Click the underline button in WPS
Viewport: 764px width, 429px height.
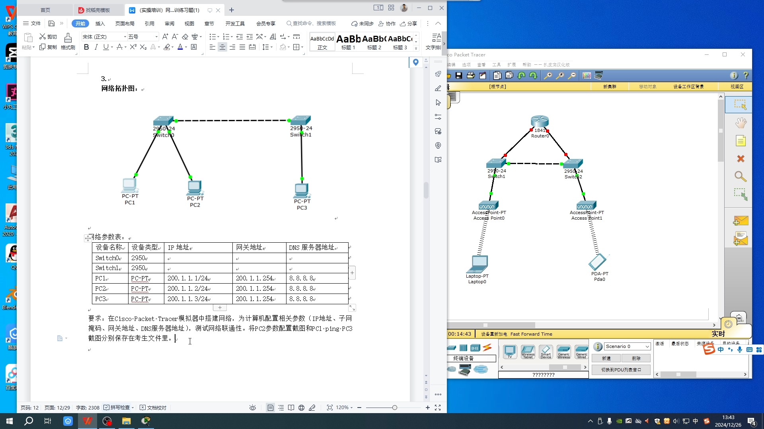click(x=105, y=47)
